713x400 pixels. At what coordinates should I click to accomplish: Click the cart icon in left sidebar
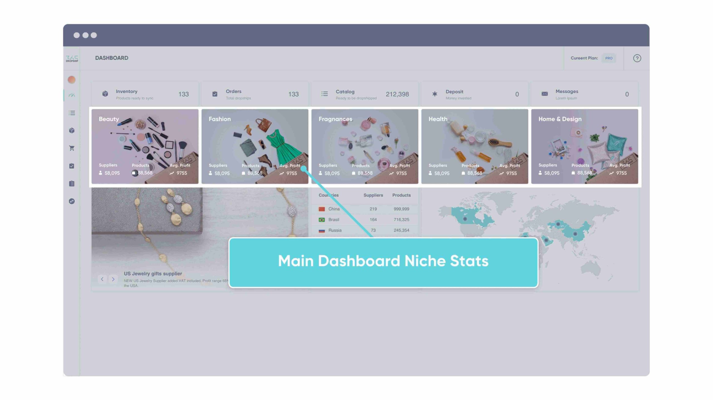click(x=72, y=148)
